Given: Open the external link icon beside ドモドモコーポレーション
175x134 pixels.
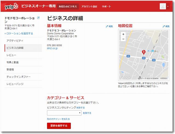Looking at the screenshot, I should 38,18.
